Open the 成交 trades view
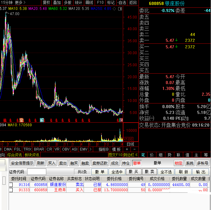 click(x=115, y=163)
